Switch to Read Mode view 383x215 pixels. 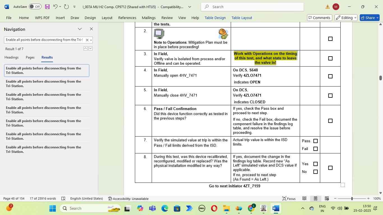click(x=304, y=199)
